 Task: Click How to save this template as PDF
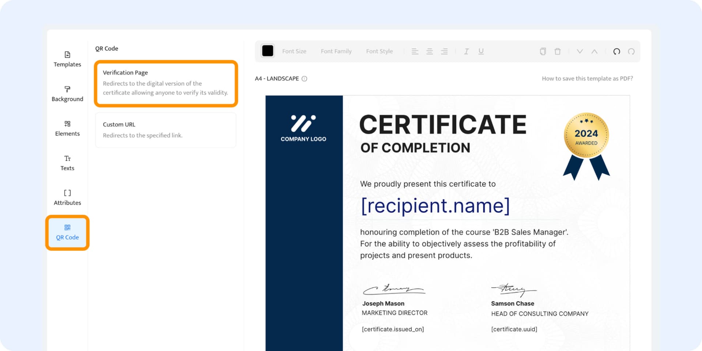588,78
